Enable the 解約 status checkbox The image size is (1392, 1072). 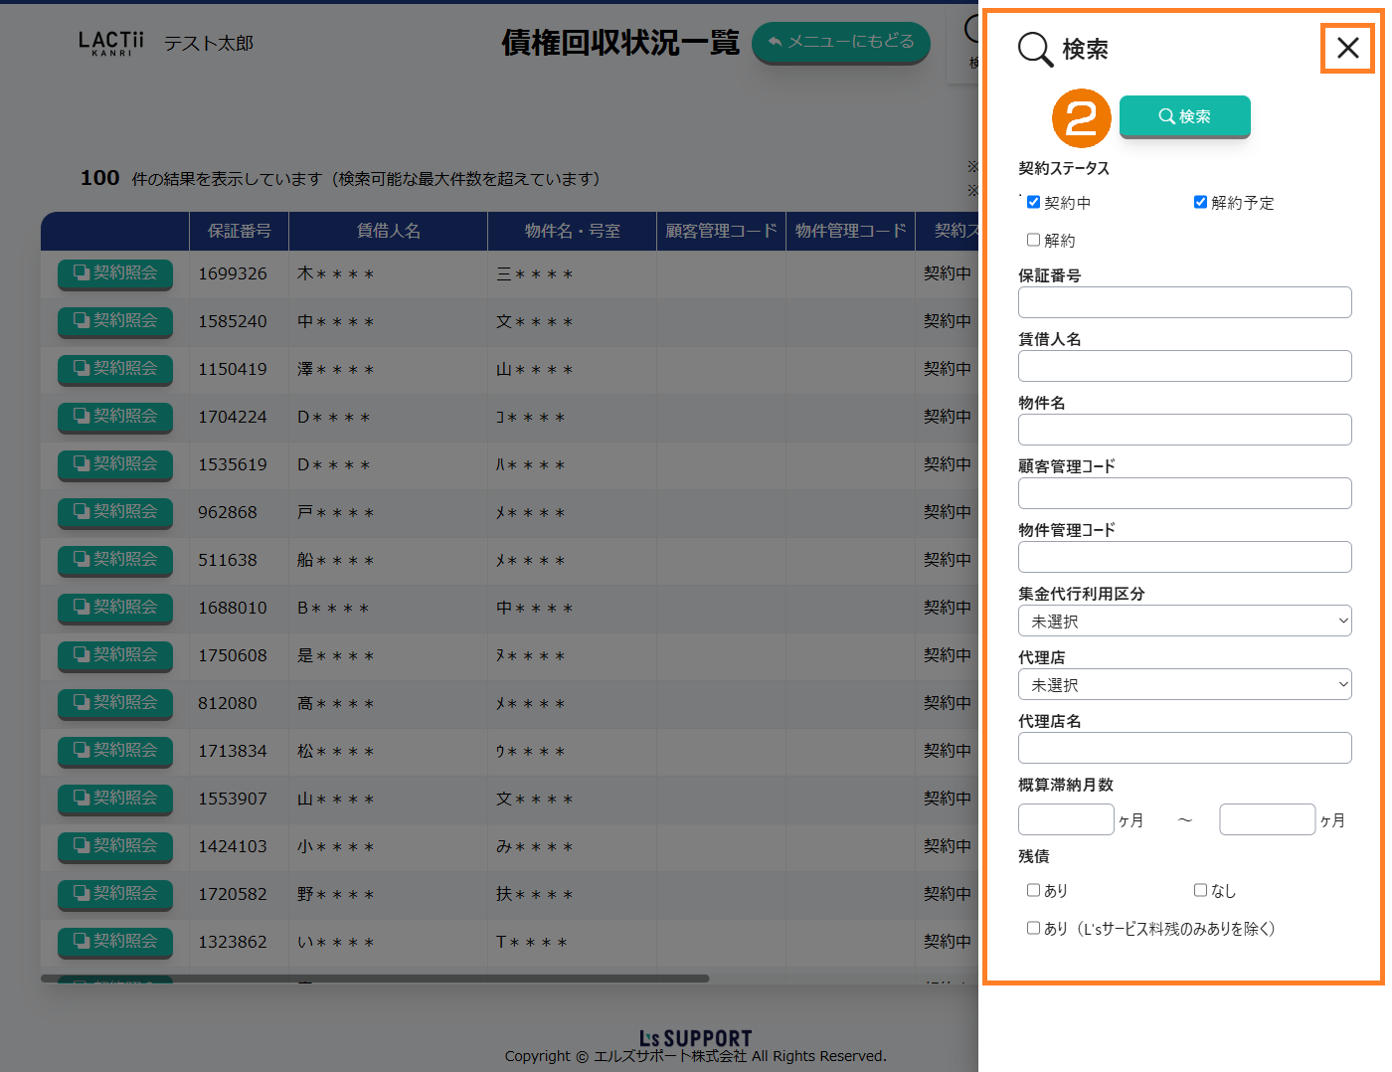point(1034,241)
